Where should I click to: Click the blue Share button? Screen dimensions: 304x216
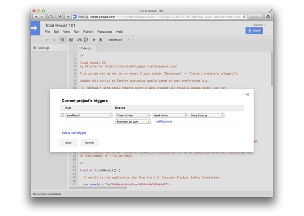(x=254, y=31)
